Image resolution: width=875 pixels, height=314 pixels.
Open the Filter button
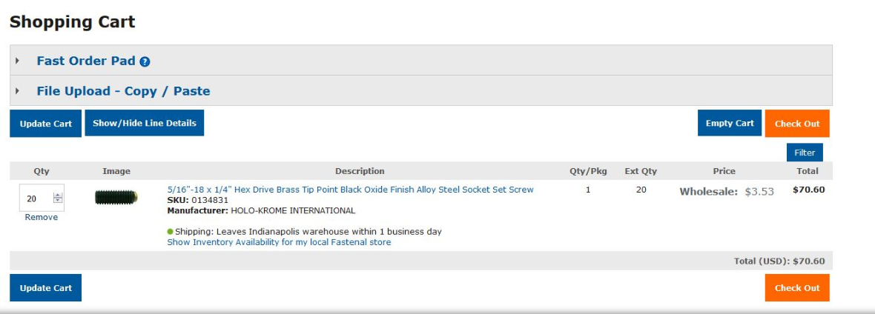pos(805,153)
